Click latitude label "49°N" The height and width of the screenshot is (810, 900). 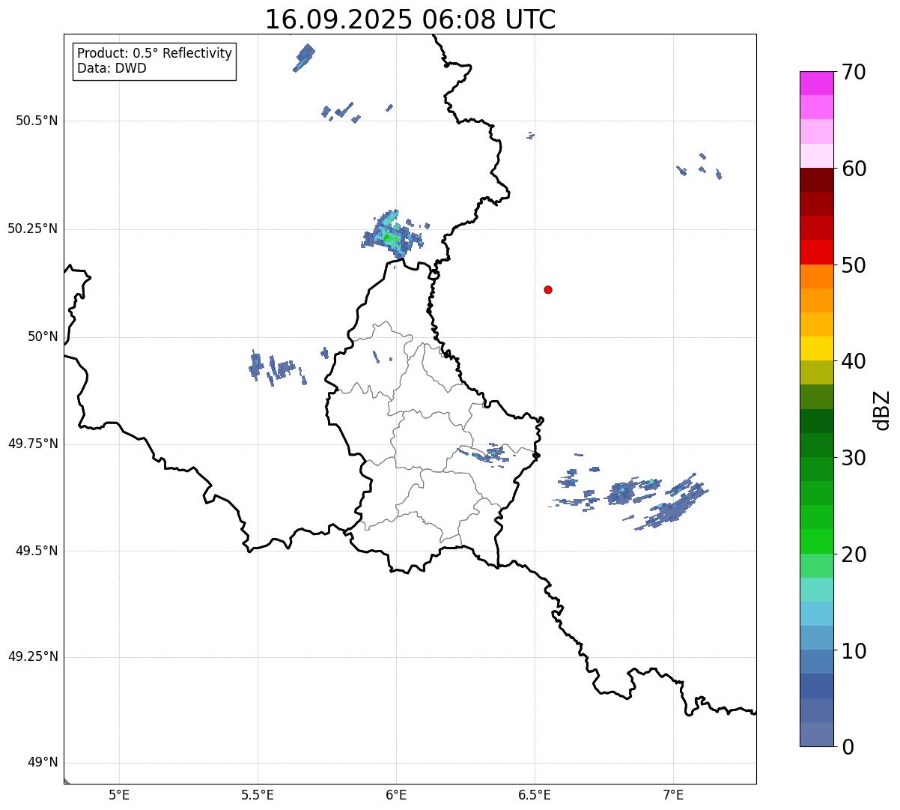pyautogui.click(x=43, y=763)
